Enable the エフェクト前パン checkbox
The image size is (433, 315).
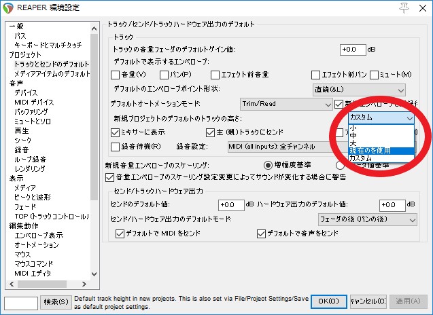tap(315, 75)
